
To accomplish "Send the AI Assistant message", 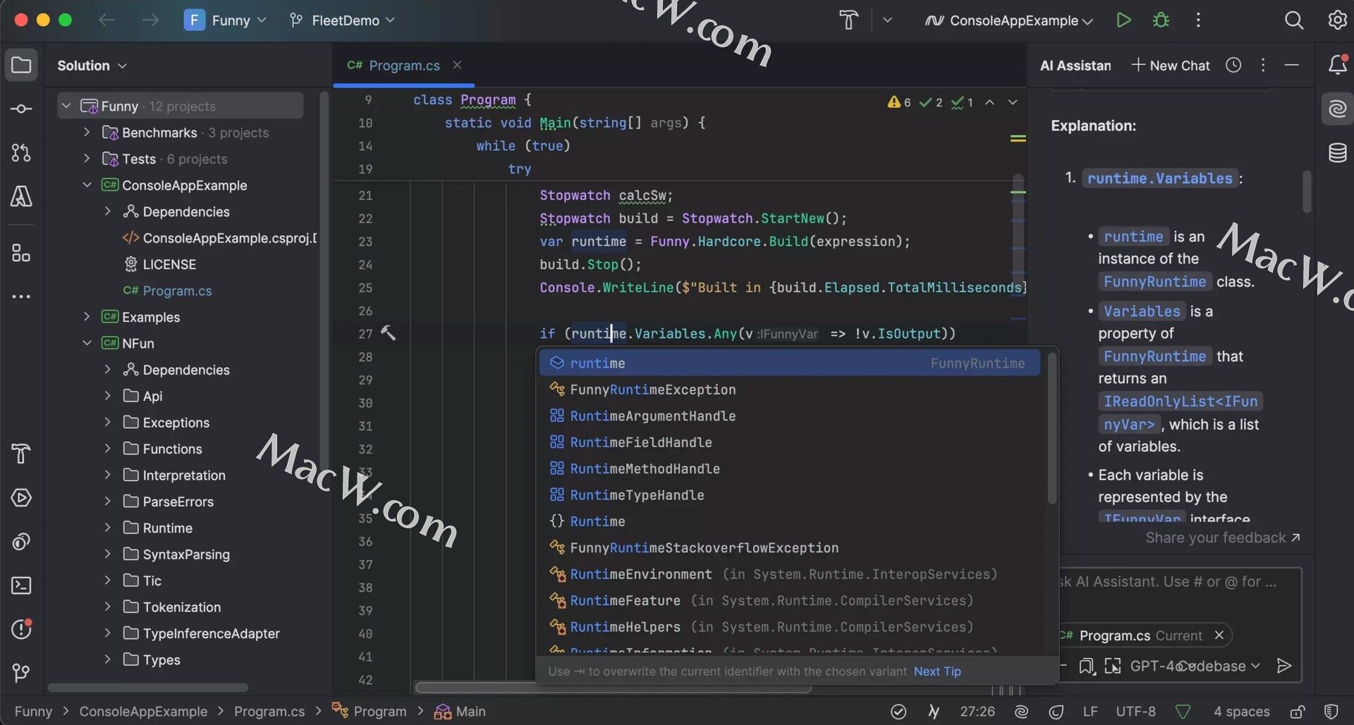I will [1284, 666].
